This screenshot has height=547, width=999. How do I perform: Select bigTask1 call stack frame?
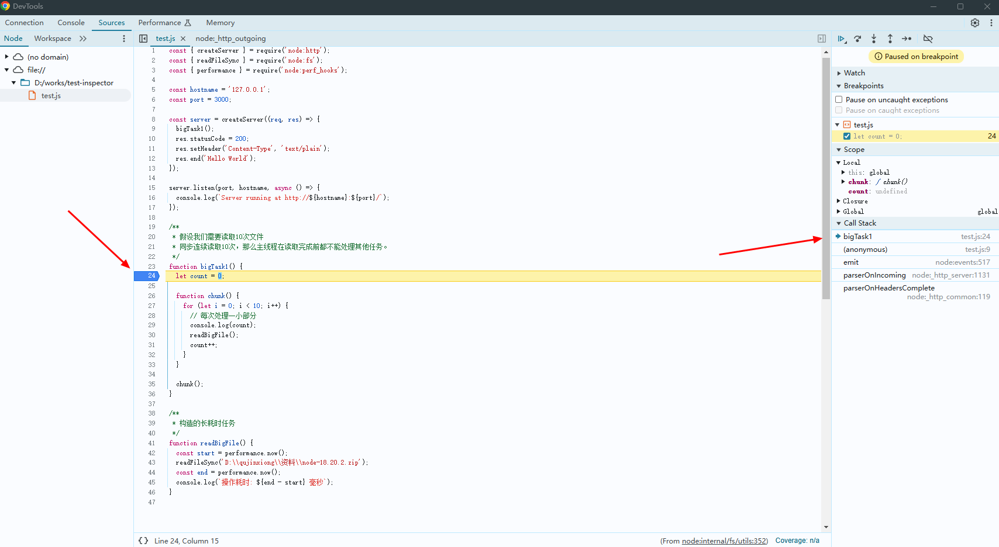pos(915,237)
